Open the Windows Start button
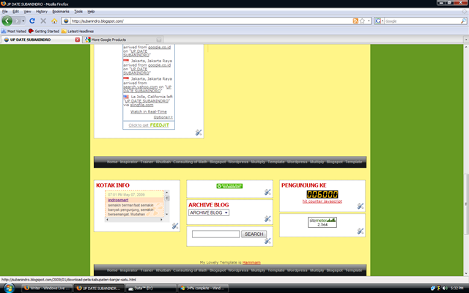Viewport: 469px width, 293px height. 8,288
